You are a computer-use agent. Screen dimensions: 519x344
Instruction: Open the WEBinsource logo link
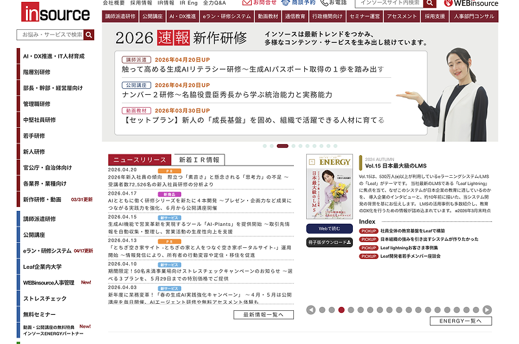471,3
